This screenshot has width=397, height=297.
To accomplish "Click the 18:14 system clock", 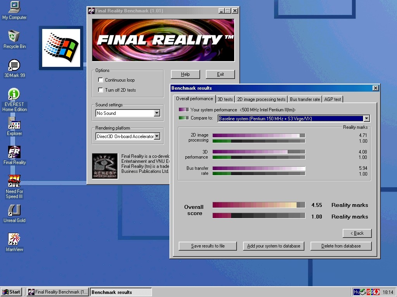I will (x=388, y=292).
